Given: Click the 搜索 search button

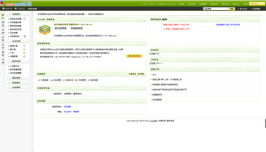Looking at the screenshot, I should [x=232, y=9].
